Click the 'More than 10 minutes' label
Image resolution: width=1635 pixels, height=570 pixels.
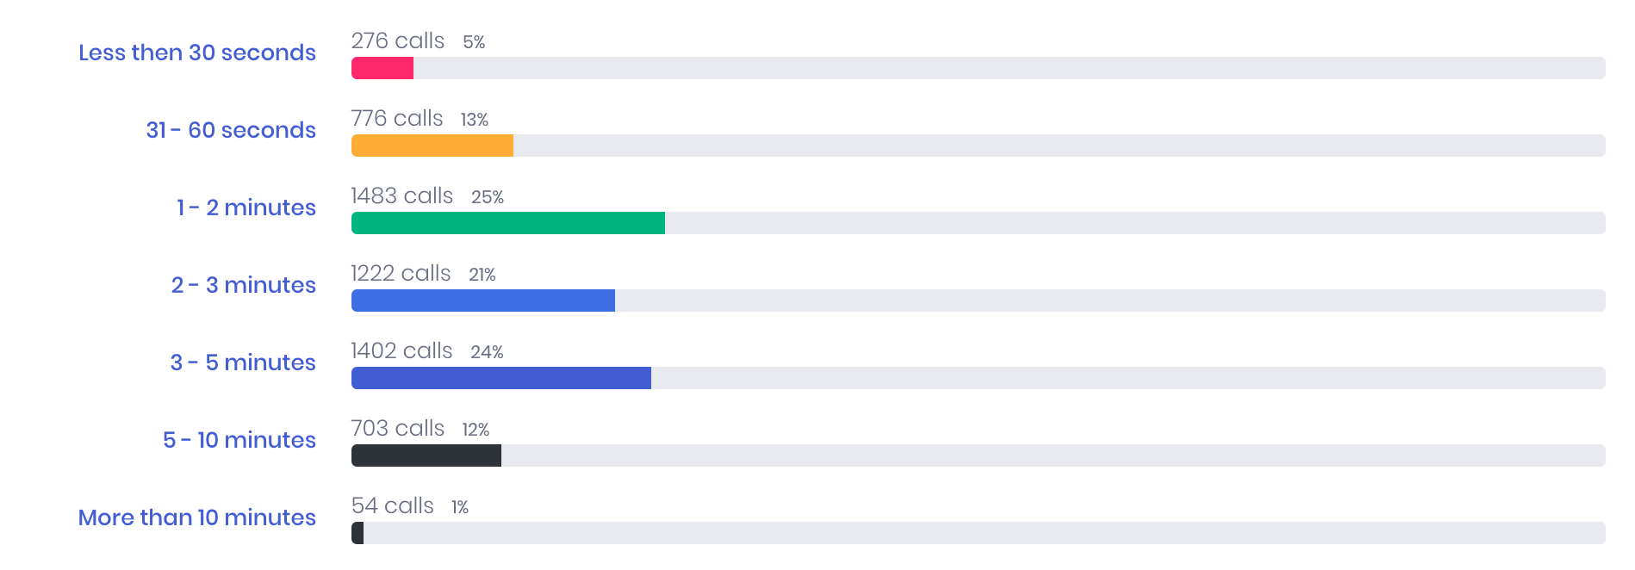(x=197, y=517)
